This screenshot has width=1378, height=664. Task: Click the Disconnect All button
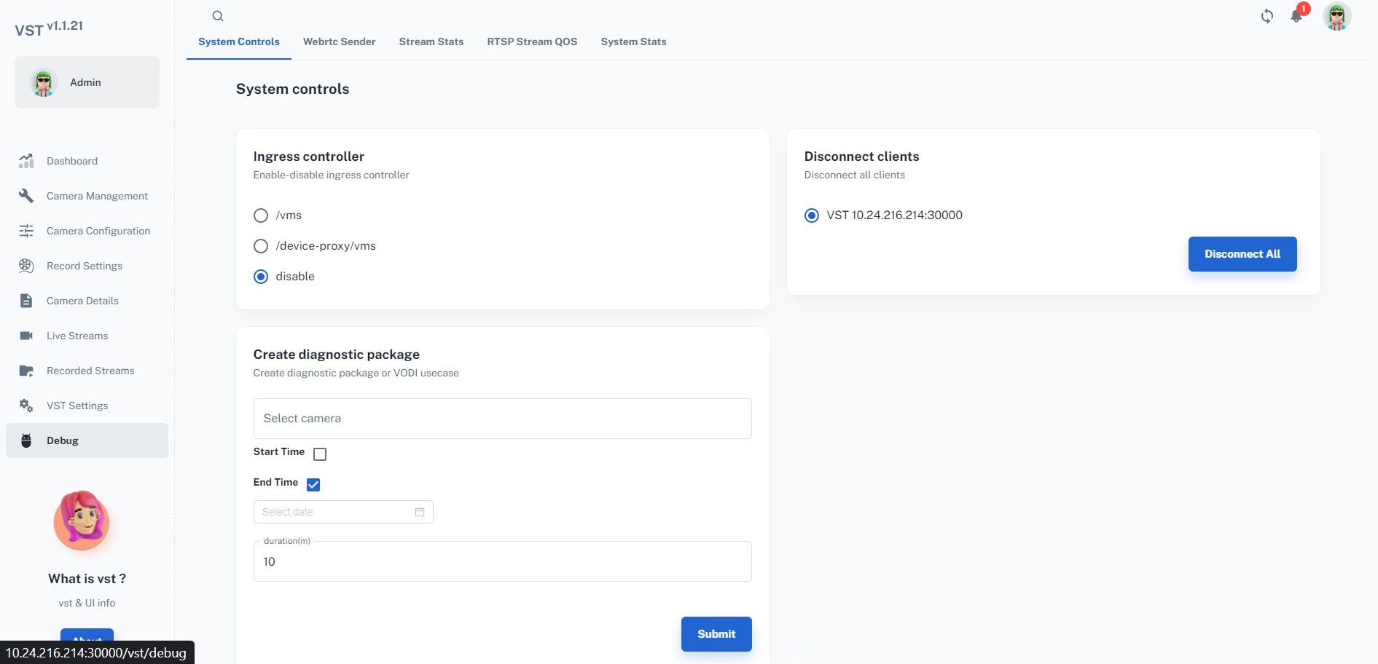(1242, 254)
